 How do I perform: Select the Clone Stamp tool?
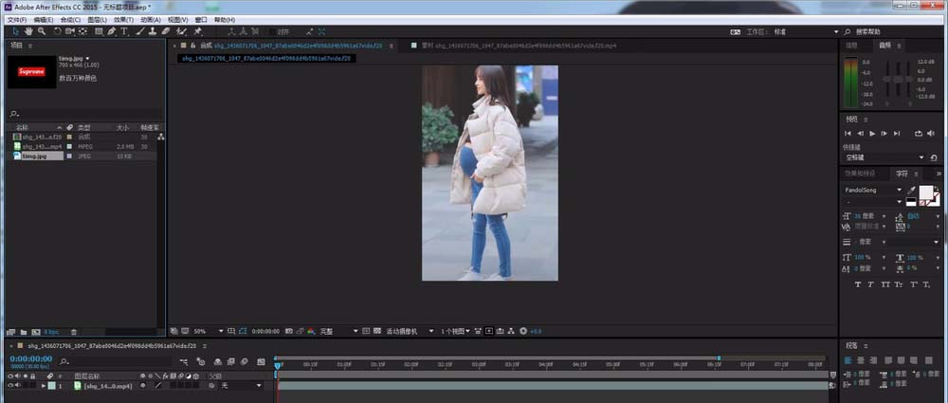[153, 31]
